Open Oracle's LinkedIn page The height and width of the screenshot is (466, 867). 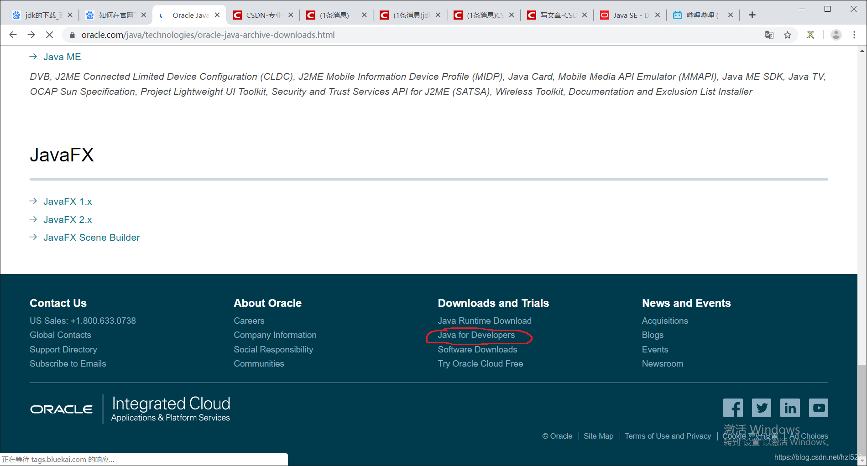coord(790,408)
